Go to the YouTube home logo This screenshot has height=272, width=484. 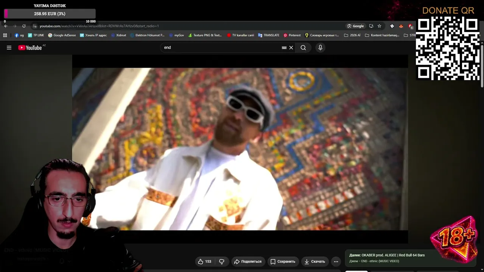coord(30,48)
